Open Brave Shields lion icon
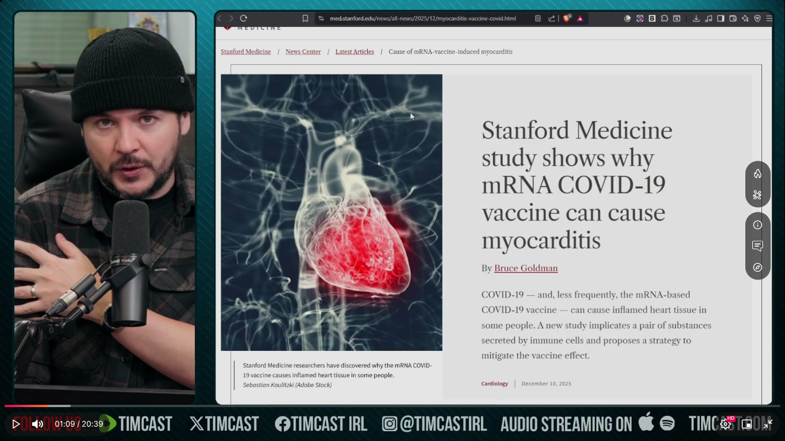The image size is (785, 441). [x=568, y=18]
